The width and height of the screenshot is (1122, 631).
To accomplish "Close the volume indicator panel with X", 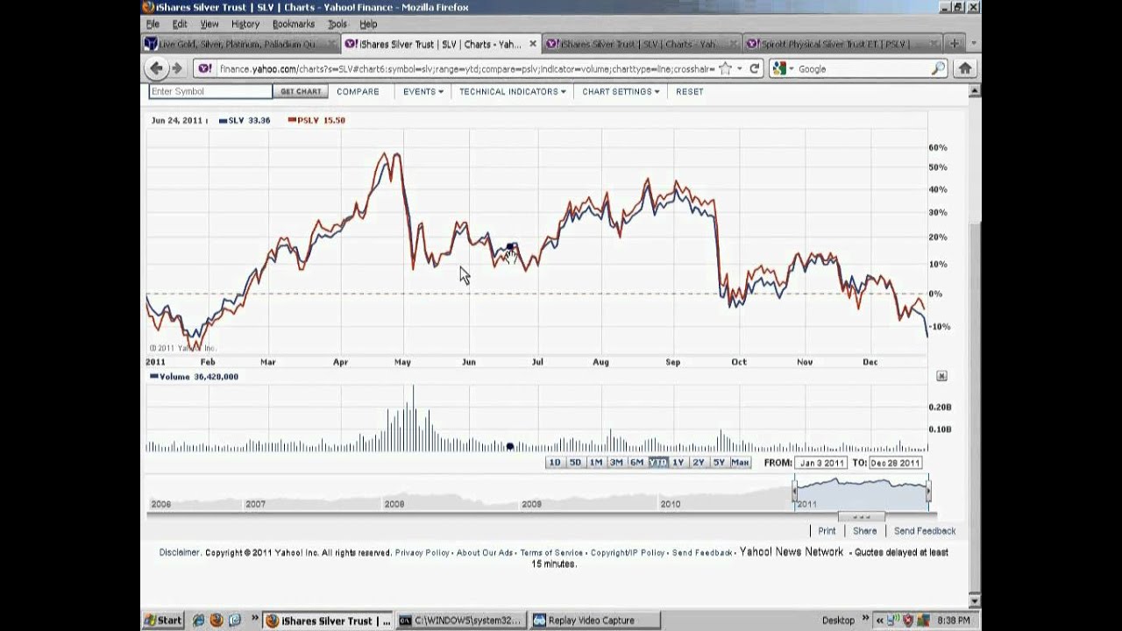I will pyautogui.click(x=941, y=376).
